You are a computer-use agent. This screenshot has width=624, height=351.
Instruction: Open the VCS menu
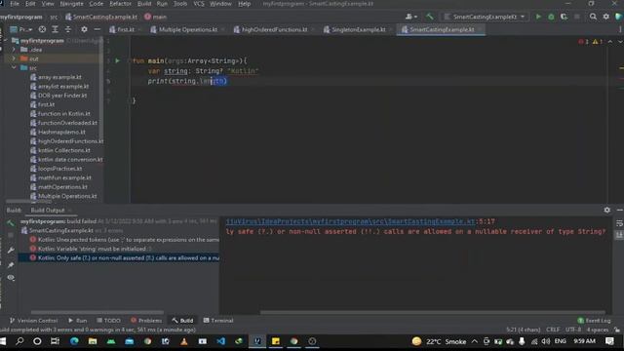pos(199,4)
